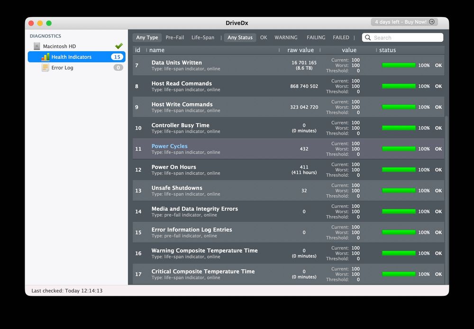Image resolution: width=474 pixels, height=329 pixels.
Task: Click the Macintosh HD drive icon
Action: click(x=37, y=46)
